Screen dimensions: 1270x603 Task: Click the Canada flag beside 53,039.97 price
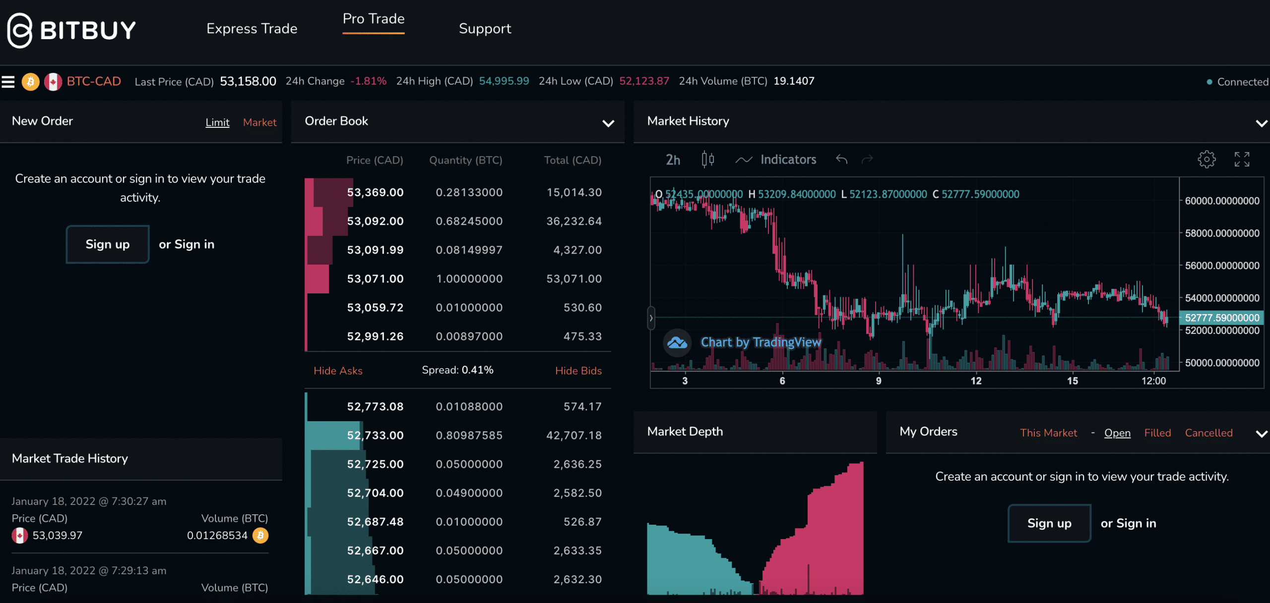pyautogui.click(x=20, y=536)
